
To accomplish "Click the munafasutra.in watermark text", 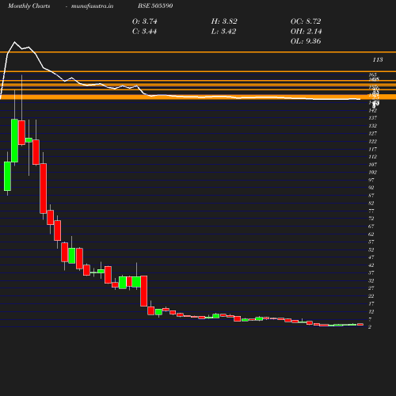I will click(92, 6).
